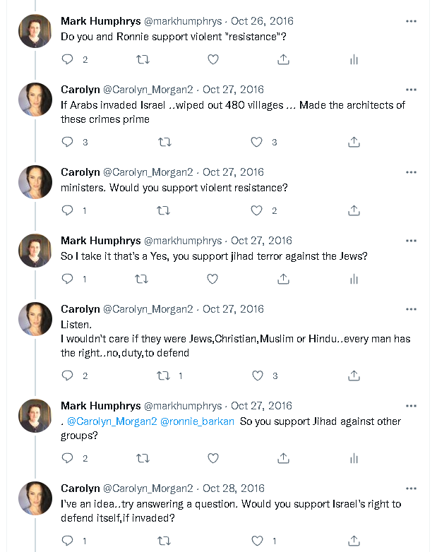Reply to Carolyn's "I've an idea" tweet
The image size is (437, 552).
point(68,541)
